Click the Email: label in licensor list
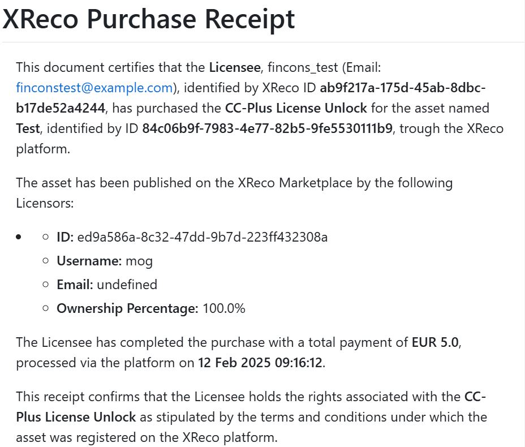The height and width of the screenshot is (447, 525). [75, 285]
